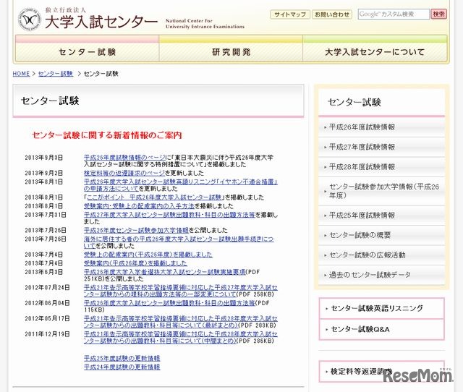Open 平成26年度大学入学者選抜 実施要項 PDF link
This screenshot has width=463, height=392.
click(x=165, y=272)
